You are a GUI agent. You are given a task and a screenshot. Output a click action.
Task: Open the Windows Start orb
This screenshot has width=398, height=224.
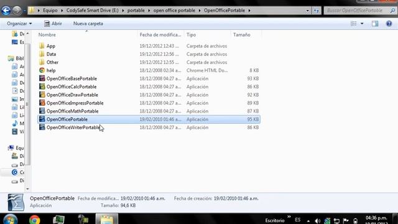[x=10, y=220]
